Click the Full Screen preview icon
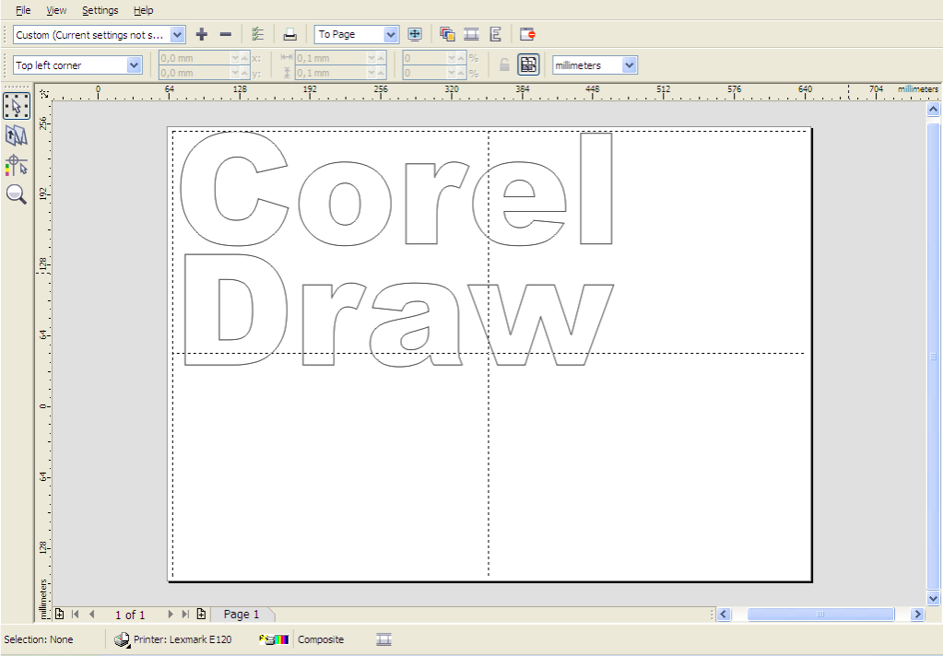The height and width of the screenshot is (656, 943). [415, 34]
